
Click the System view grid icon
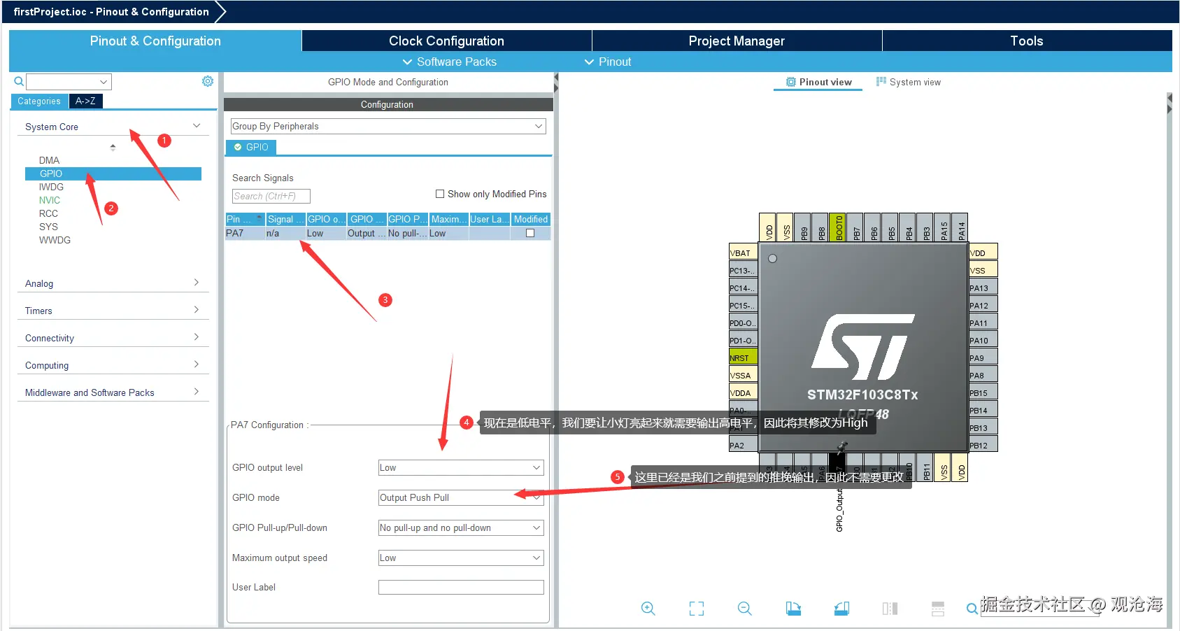pyautogui.click(x=881, y=82)
